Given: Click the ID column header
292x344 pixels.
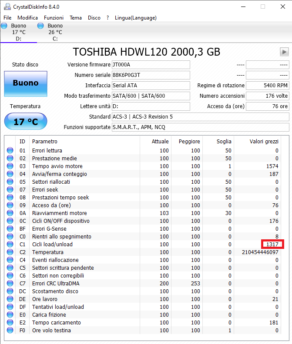Looking at the screenshot, I should pos(23,142).
